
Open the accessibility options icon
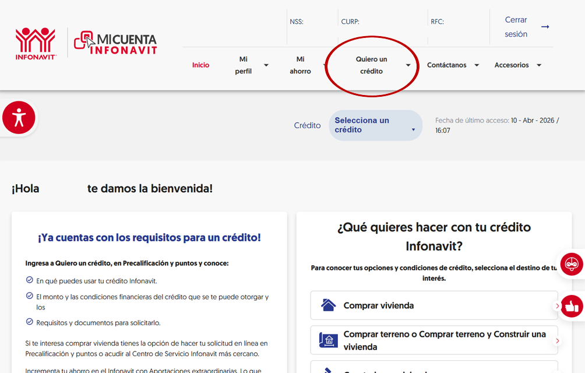pyautogui.click(x=19, y=117)
